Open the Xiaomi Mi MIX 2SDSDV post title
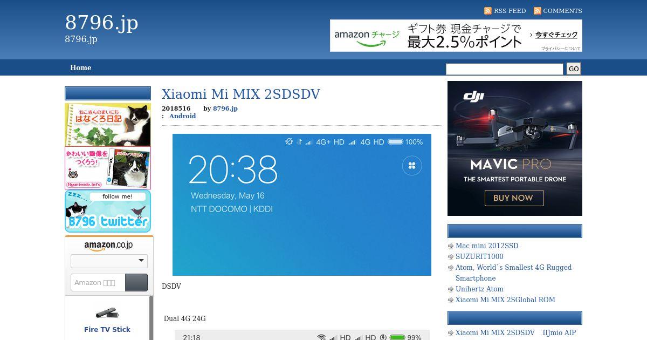The image size is (647, 340). pyautogui.click(x=241, y=94)
